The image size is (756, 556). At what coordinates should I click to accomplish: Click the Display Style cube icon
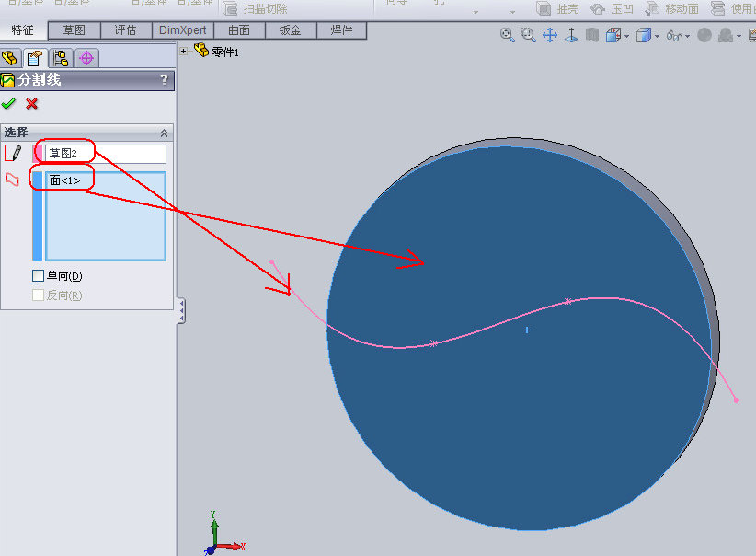[x=644, y=35]
